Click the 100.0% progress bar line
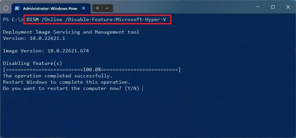 (x=92, y=70)
